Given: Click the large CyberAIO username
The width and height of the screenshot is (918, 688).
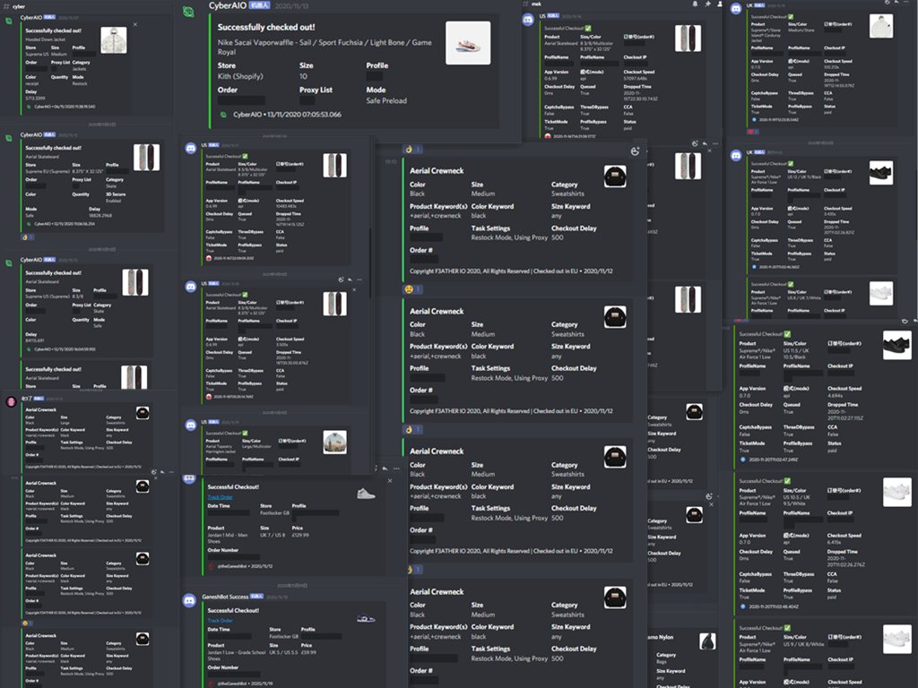Looking at the screenshot, I should pos(227,5).
